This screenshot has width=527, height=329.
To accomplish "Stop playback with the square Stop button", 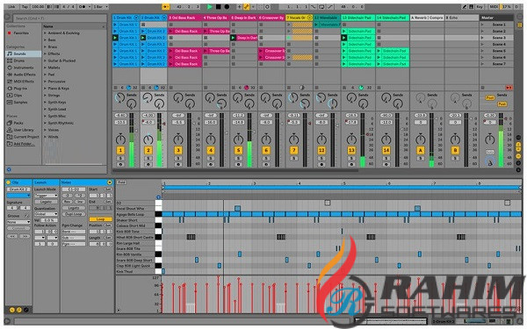I will click(x=219, y=6).
